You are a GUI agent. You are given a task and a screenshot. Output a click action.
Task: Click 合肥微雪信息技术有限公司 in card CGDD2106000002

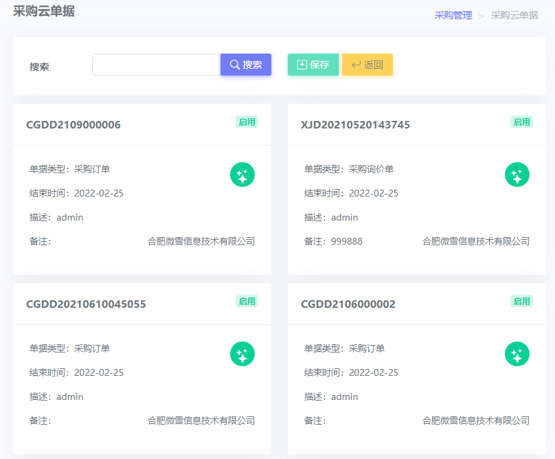(x=476, y=421)
